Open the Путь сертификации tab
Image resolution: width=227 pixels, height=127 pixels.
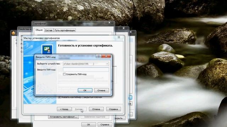coord(65,30)
